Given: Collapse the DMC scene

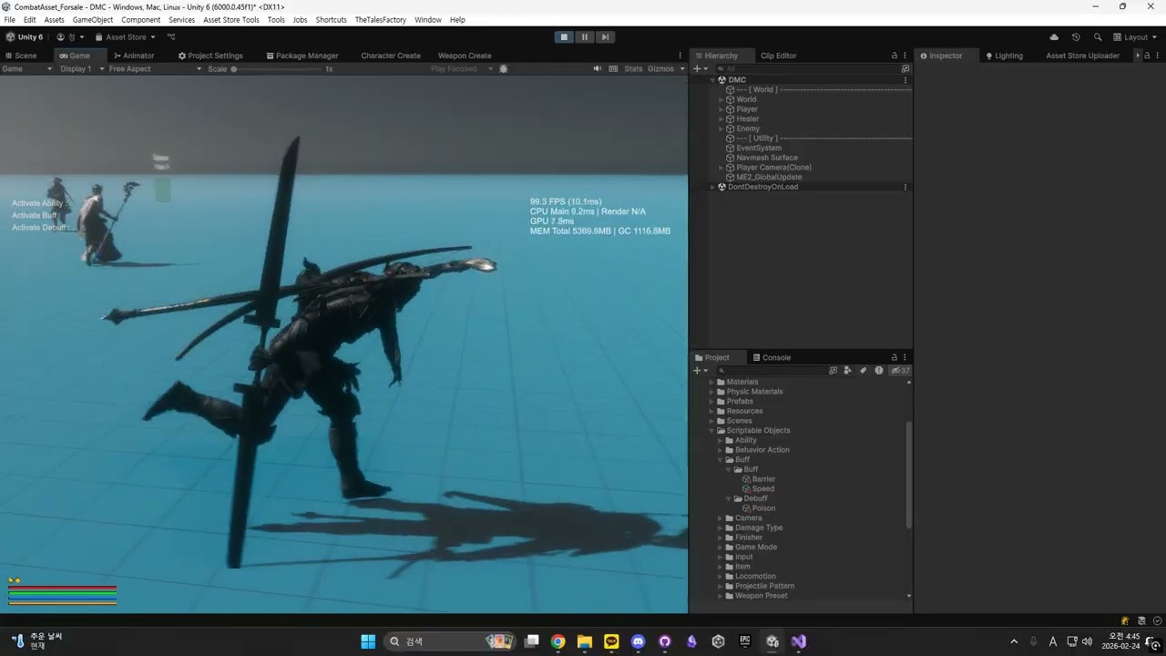Looking at the screenshot, I should [x=713, y=80].
